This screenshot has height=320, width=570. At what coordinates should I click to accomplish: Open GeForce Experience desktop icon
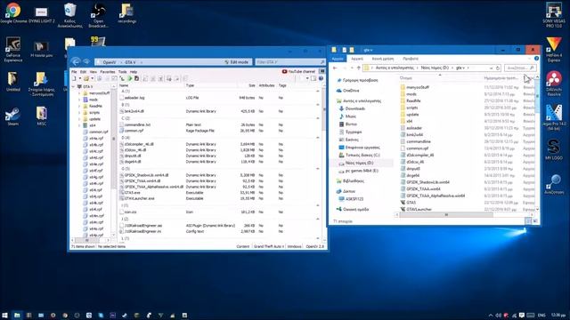click(13, 49)
